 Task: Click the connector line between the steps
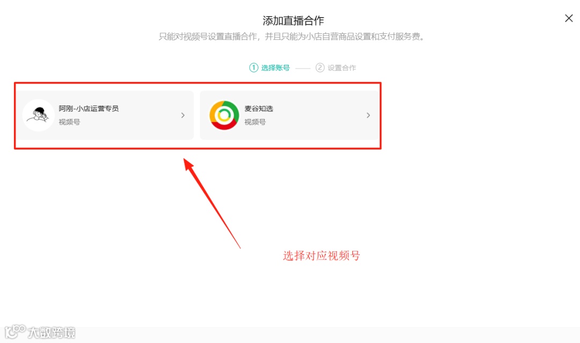[302, 68]
